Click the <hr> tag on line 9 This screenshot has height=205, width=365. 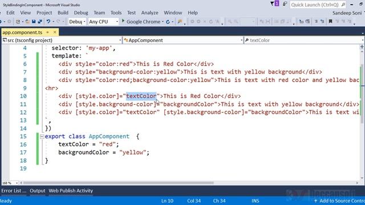(x=51, y=88)
